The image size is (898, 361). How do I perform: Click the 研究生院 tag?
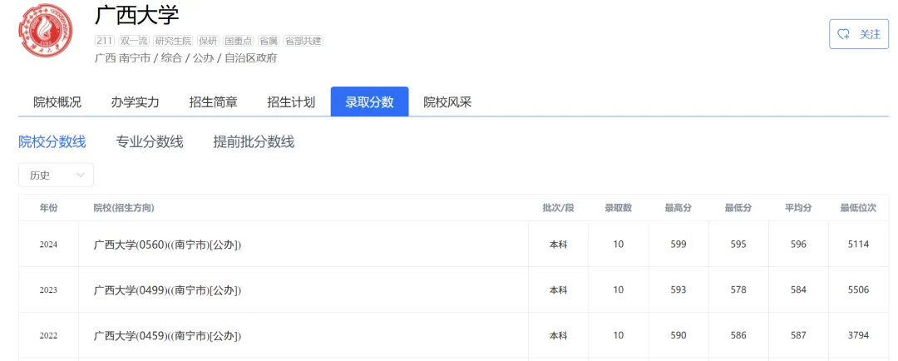pyautogui.click(x=174, y=42)
